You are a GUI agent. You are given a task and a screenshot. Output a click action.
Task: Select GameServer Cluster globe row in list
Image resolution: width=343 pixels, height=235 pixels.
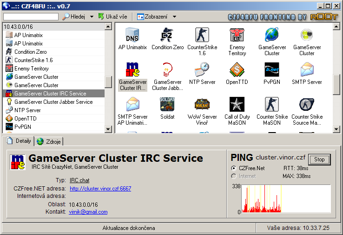(x=54, y=77)
